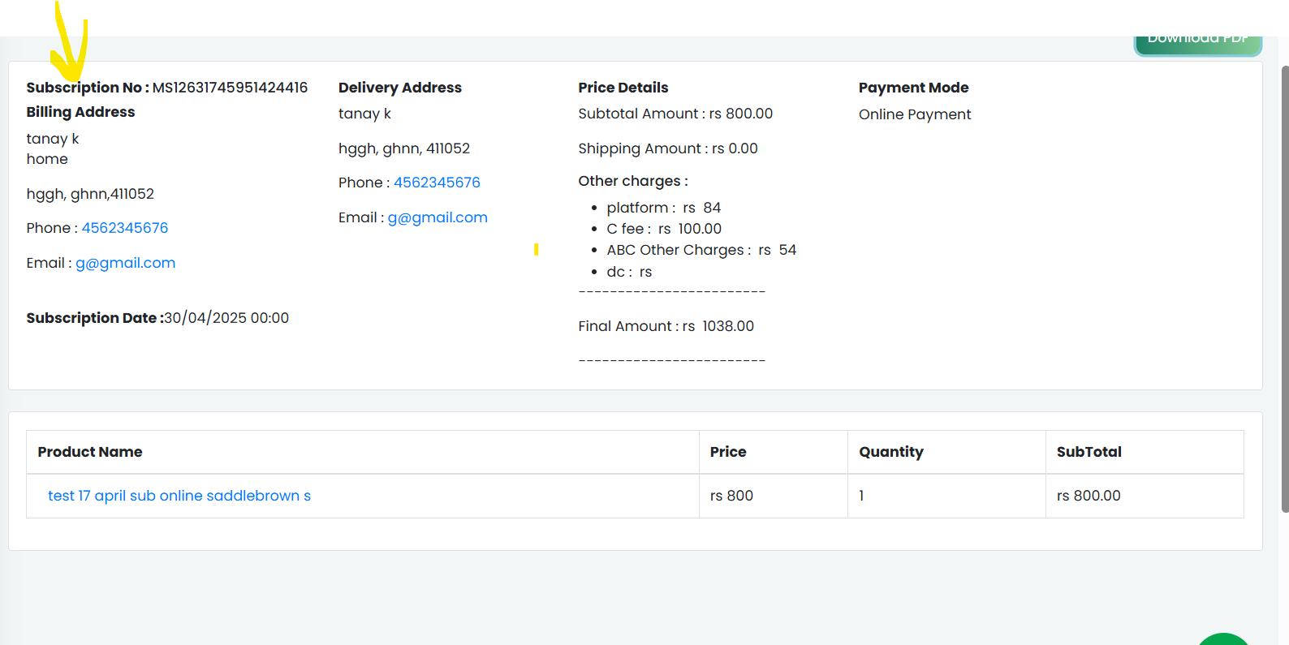The height and width of the screenshot is (645, 1289).
Task: Click the Subscription Date value
Action: (226, 318)
